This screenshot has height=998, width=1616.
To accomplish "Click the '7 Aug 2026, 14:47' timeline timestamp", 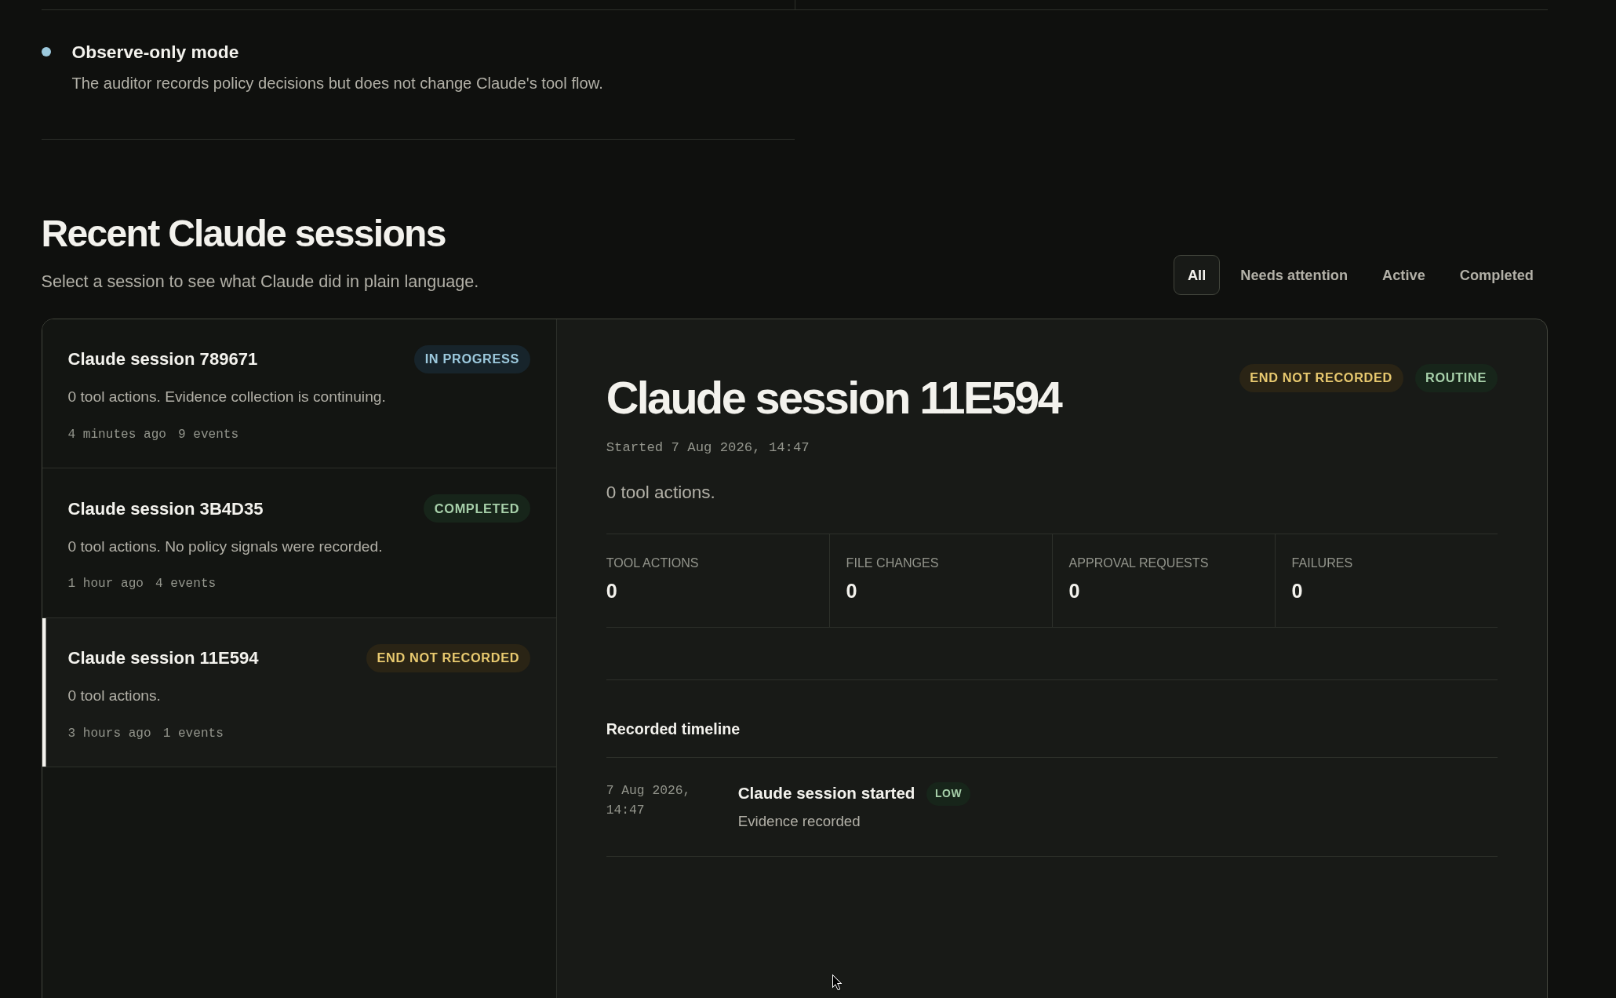I will (x=648, y=800).
